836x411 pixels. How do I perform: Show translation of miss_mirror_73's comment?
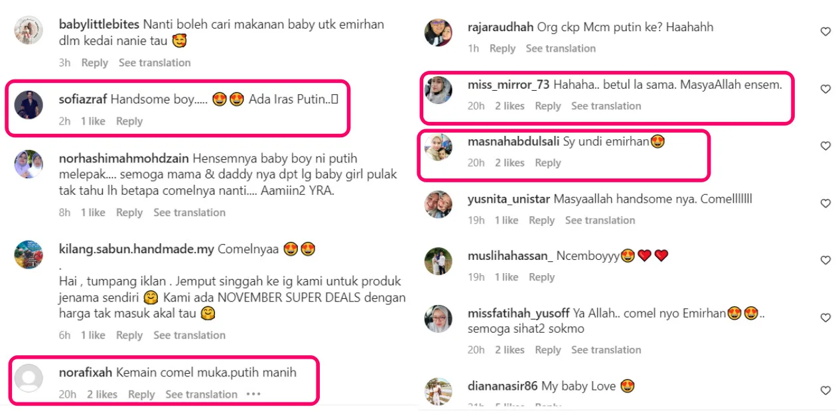(606, 106)
